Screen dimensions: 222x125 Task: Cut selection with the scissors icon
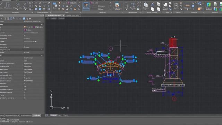pos(153,4)
